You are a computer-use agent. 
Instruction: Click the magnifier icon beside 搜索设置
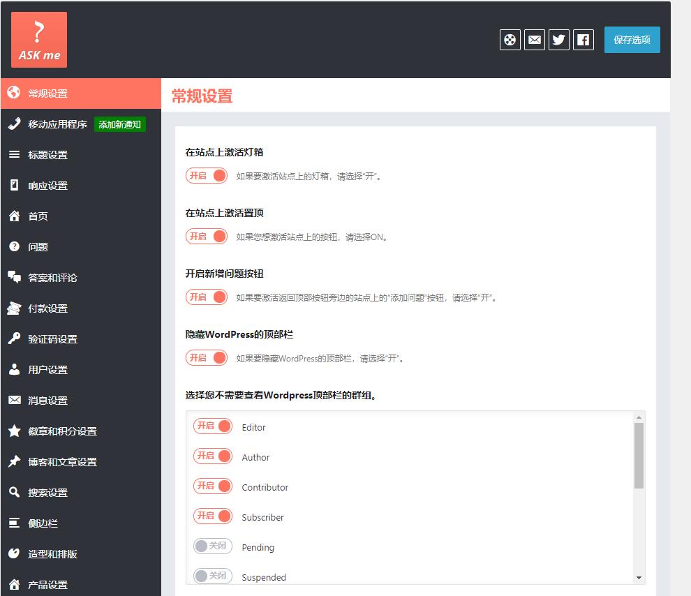point(14,491)
